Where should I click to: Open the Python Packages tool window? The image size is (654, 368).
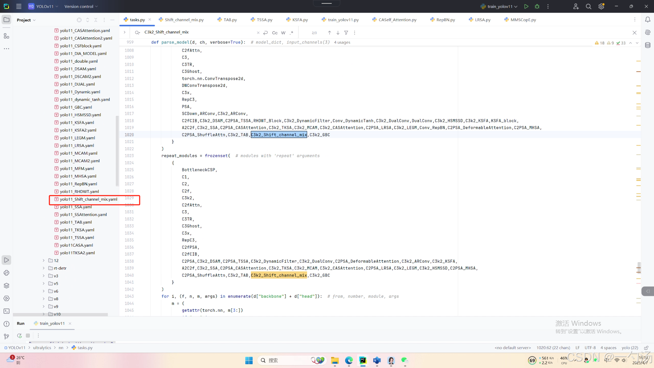[6, 286]
